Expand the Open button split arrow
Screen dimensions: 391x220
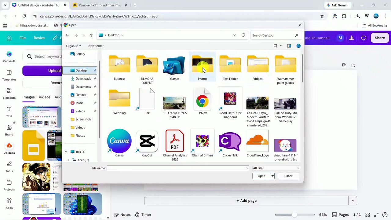pos(272,176)
